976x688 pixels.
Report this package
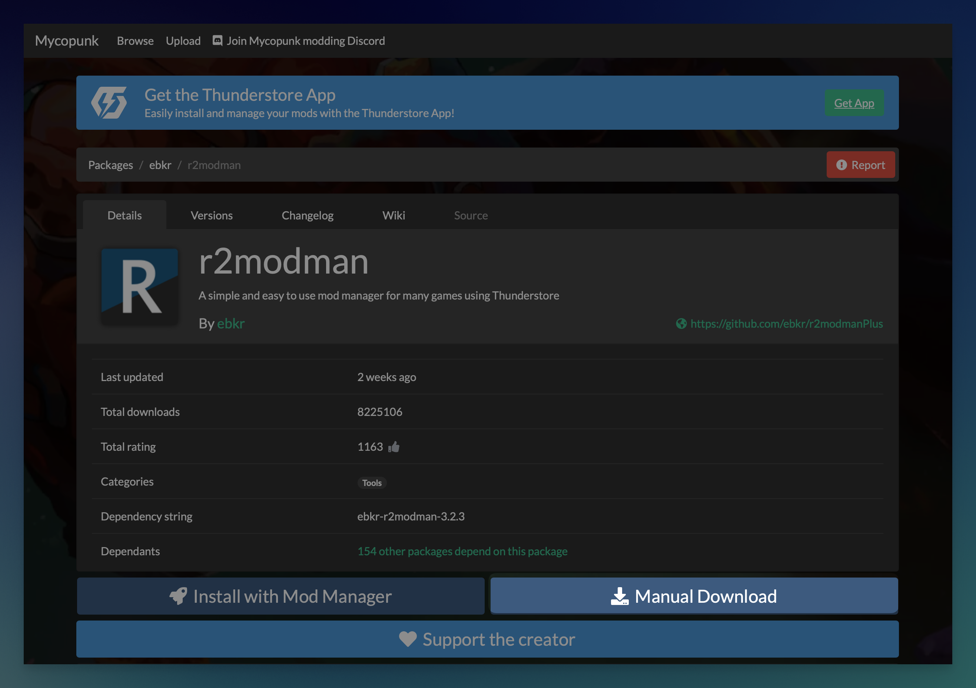(x=861, y=165)
